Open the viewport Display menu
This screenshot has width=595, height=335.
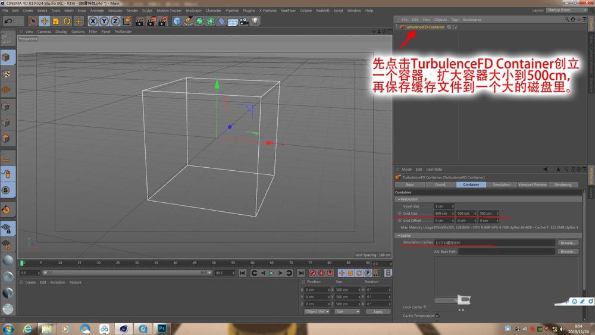pos(61,32)
